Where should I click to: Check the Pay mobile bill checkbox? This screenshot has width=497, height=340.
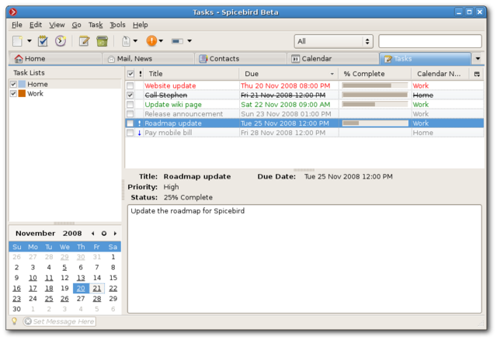[130, 133]
